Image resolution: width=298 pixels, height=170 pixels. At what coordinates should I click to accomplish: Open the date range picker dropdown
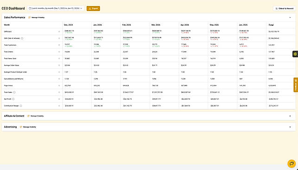pos(56,8)
